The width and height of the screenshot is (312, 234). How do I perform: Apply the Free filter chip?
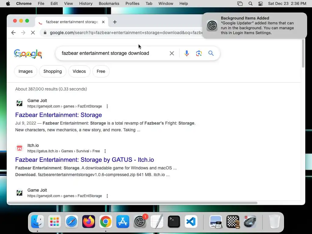point(101,71)
